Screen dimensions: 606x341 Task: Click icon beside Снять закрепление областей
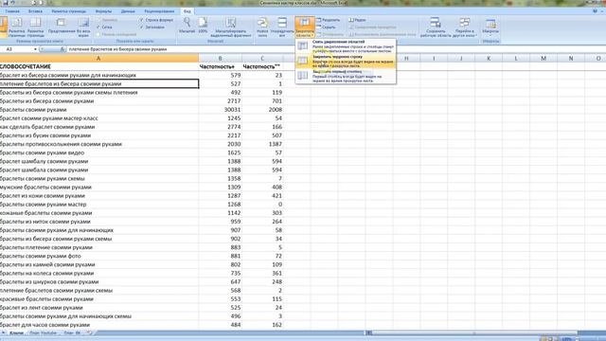303,45
